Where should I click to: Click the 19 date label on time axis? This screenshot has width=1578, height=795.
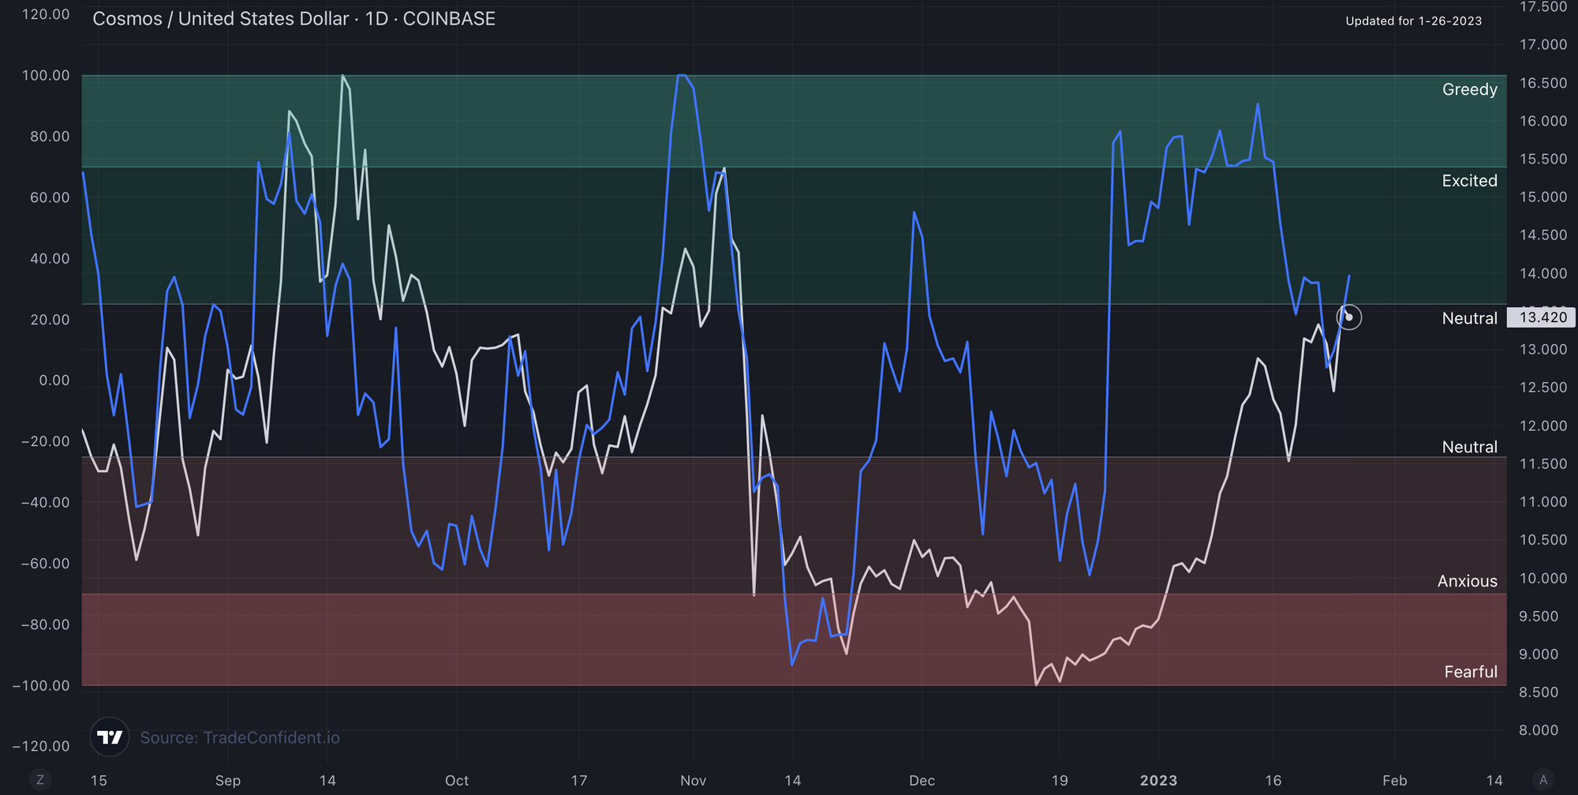point(1059,780)
